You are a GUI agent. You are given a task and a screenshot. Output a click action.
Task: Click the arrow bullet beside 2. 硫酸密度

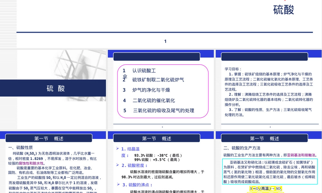coord(118,165)
